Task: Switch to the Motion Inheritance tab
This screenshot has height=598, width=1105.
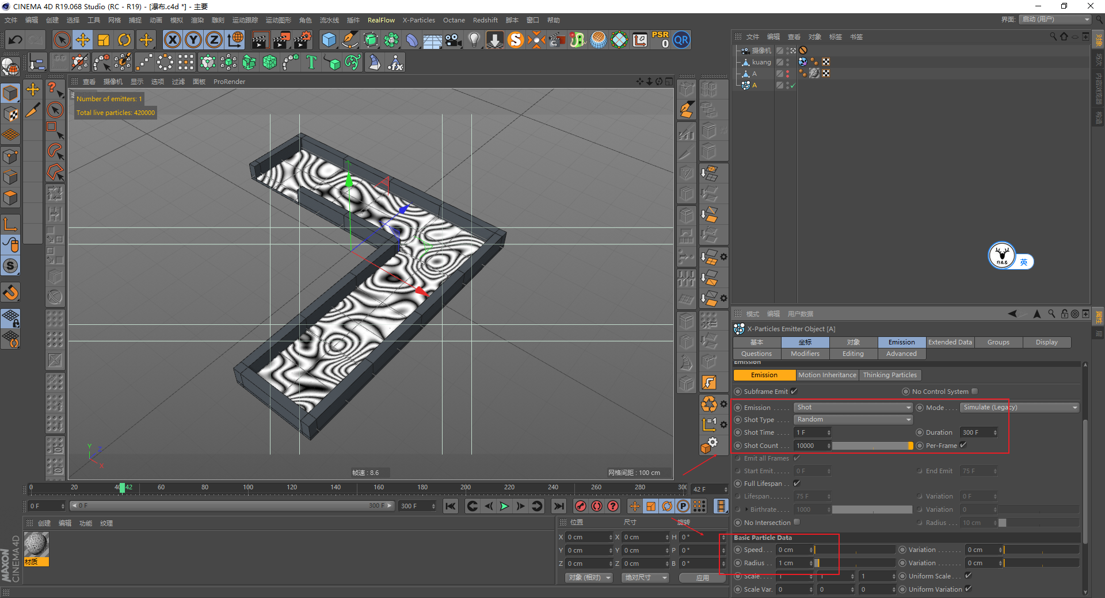Action: (x=827, y=375)
